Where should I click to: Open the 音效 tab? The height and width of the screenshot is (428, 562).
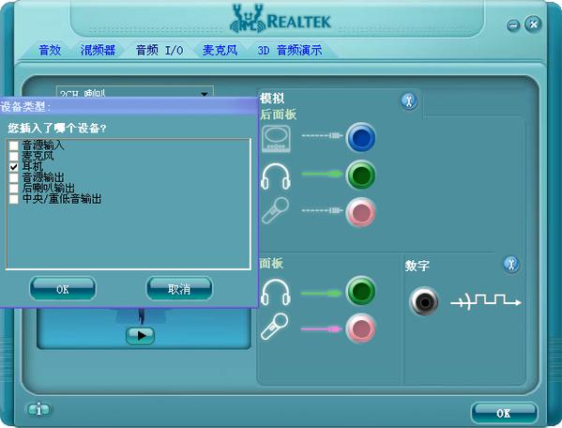pyautogui.click(x=50, y=50)
